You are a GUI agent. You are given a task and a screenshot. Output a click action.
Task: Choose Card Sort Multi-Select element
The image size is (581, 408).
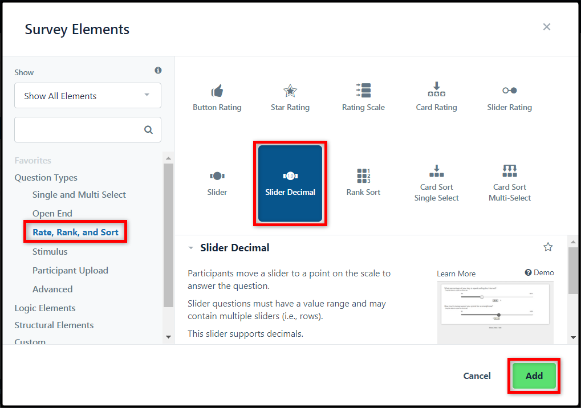point(510,183)
